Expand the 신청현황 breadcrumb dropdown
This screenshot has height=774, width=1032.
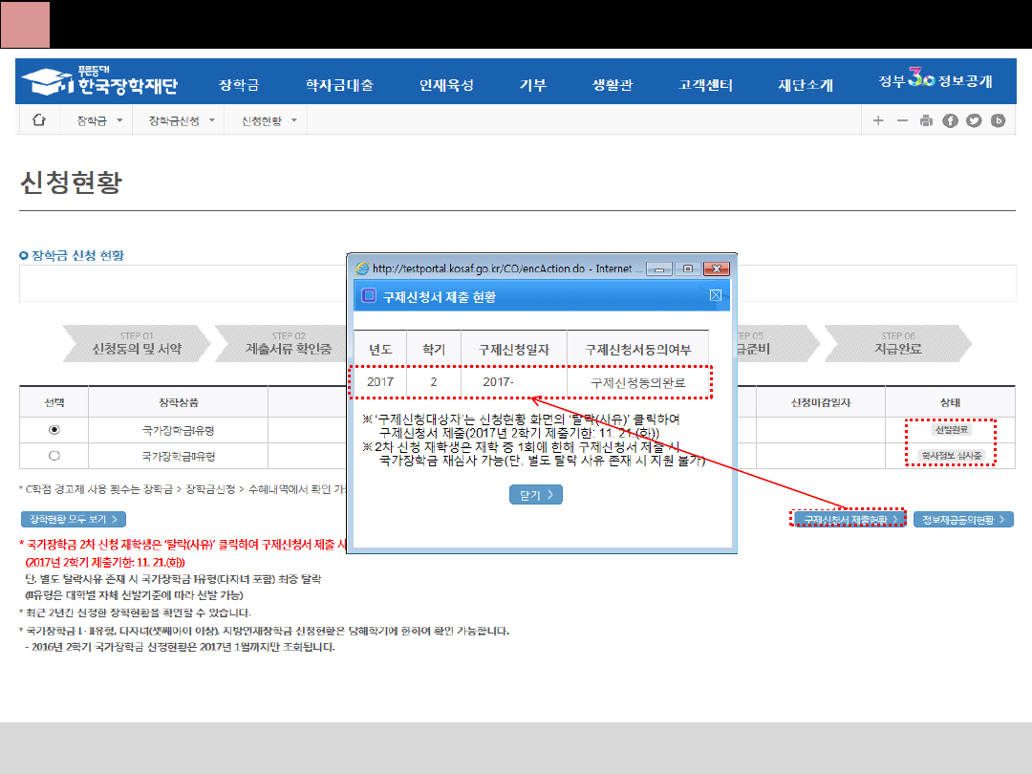pyautogui.click(x=269, y=120)
